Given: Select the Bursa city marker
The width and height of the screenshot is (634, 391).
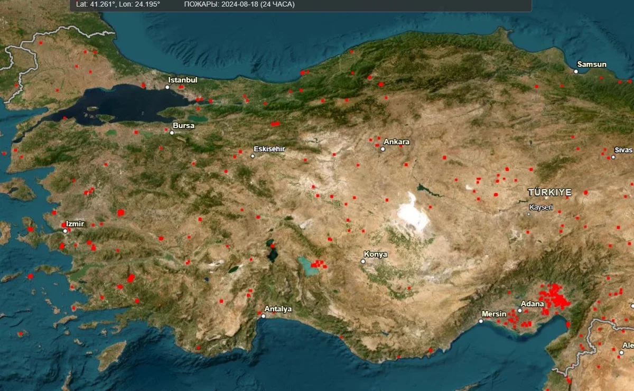Looking at the screenshot, I should pos(172,133).
